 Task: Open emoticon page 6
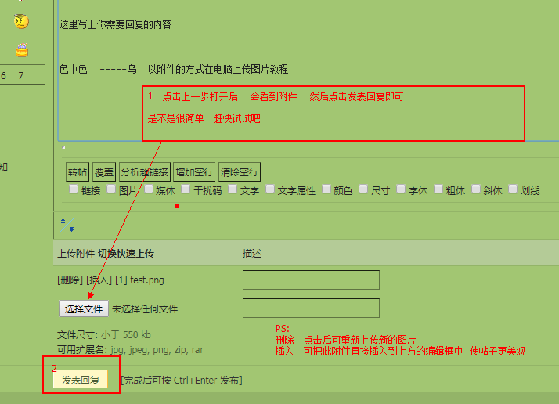click(x=4, y=76)
